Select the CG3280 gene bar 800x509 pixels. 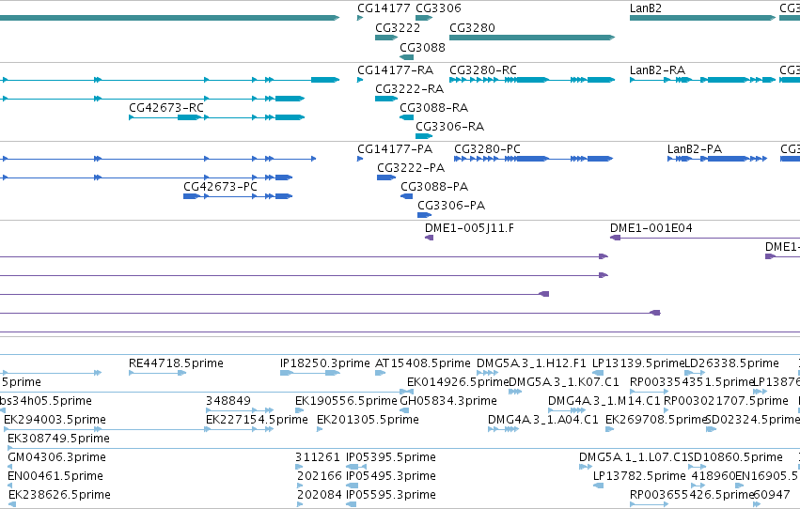coord(532,38)
